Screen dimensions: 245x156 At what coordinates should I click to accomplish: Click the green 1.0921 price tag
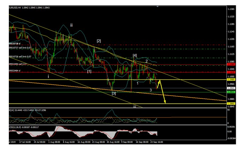point(231,92)
